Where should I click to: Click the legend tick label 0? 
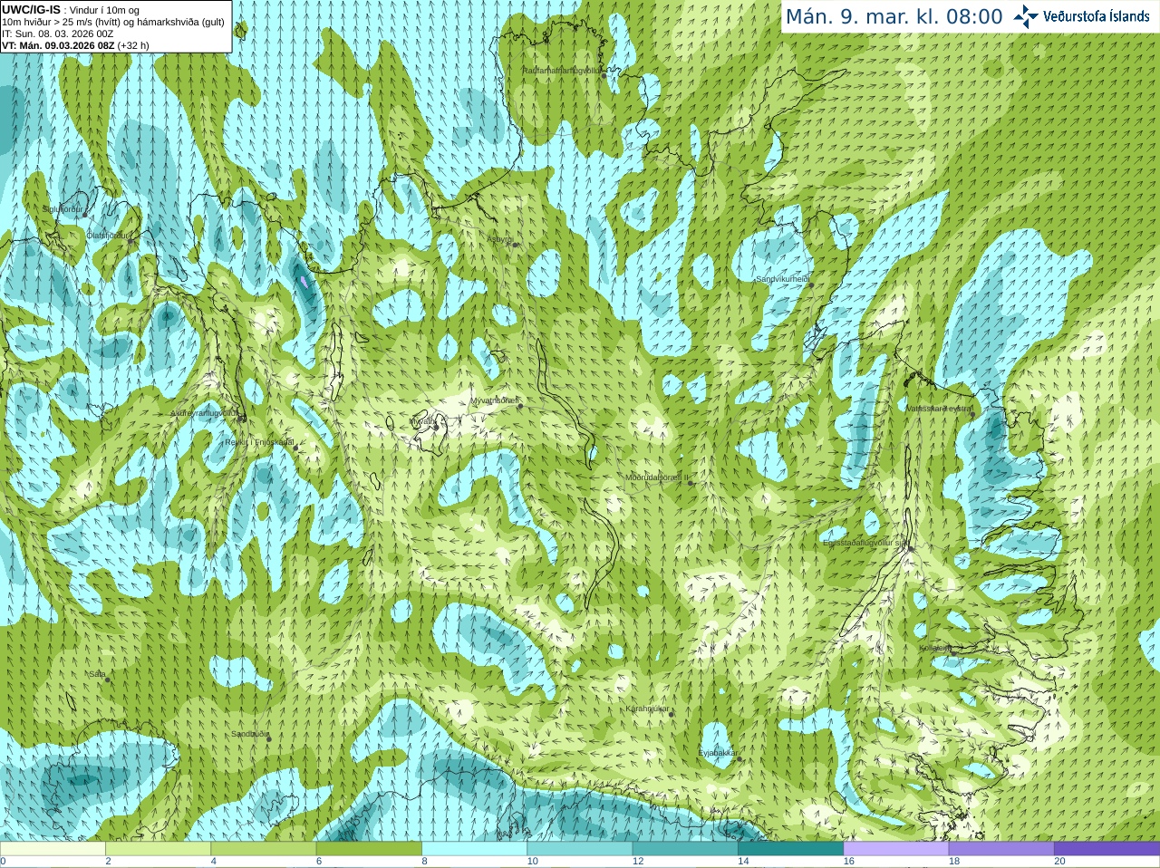pos(3,862)
